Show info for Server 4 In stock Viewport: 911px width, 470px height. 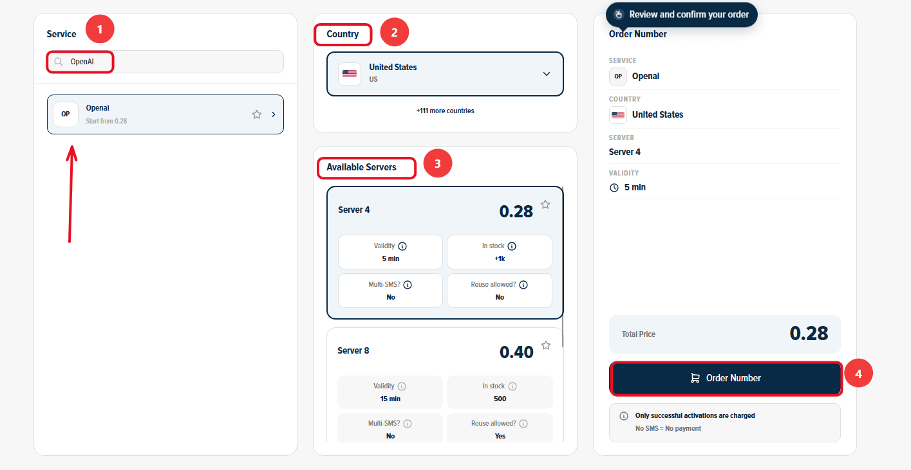click(x=512, y=246)
